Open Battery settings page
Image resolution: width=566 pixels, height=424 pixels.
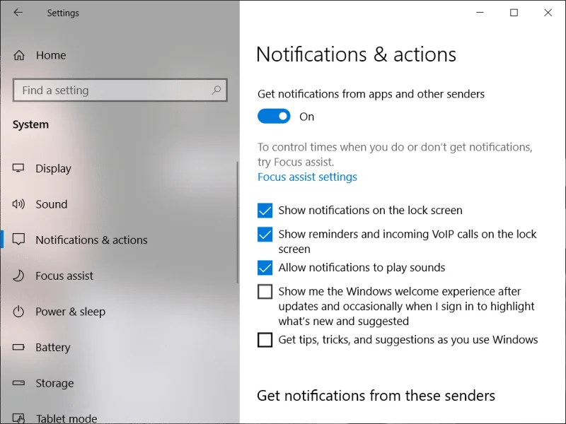click(52, 347)
